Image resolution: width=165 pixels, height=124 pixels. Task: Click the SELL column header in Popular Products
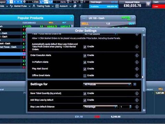pos(51,23)
